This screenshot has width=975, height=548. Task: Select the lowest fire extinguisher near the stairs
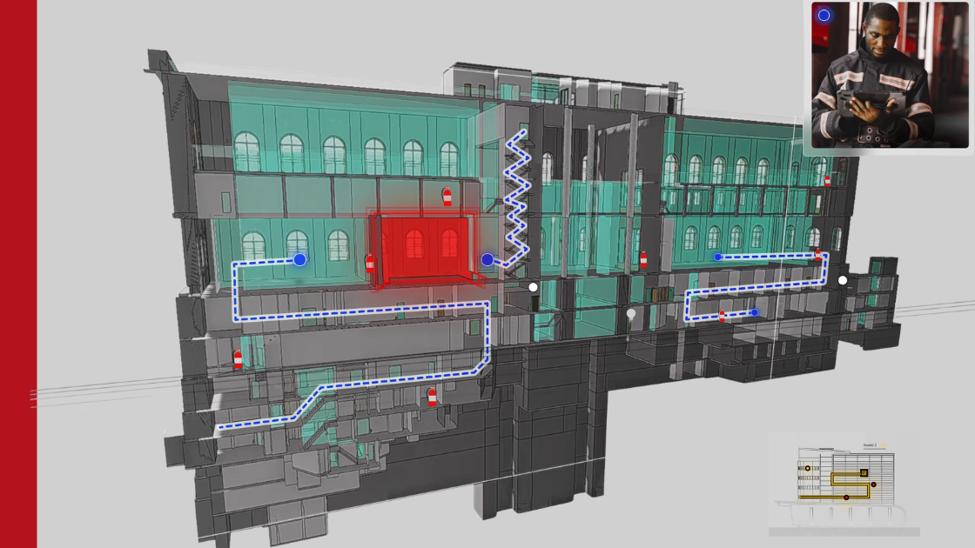click(432, 398)
